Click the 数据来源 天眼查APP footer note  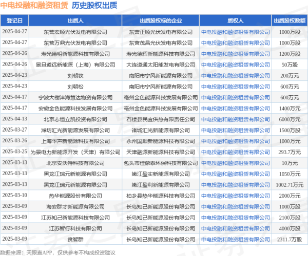point(57,251)
